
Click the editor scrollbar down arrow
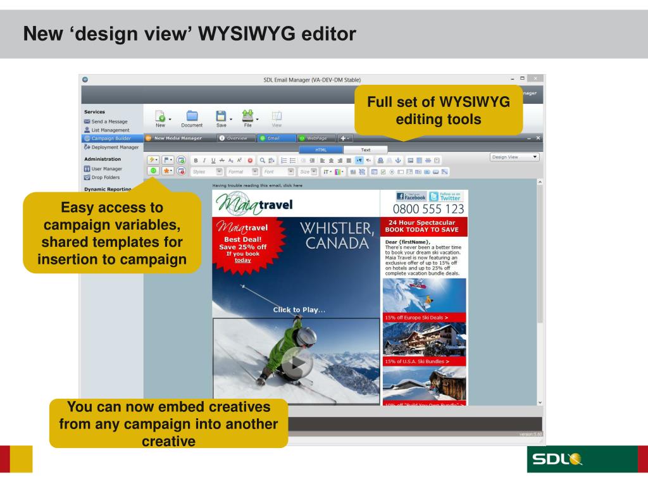[x=540, y=402]
